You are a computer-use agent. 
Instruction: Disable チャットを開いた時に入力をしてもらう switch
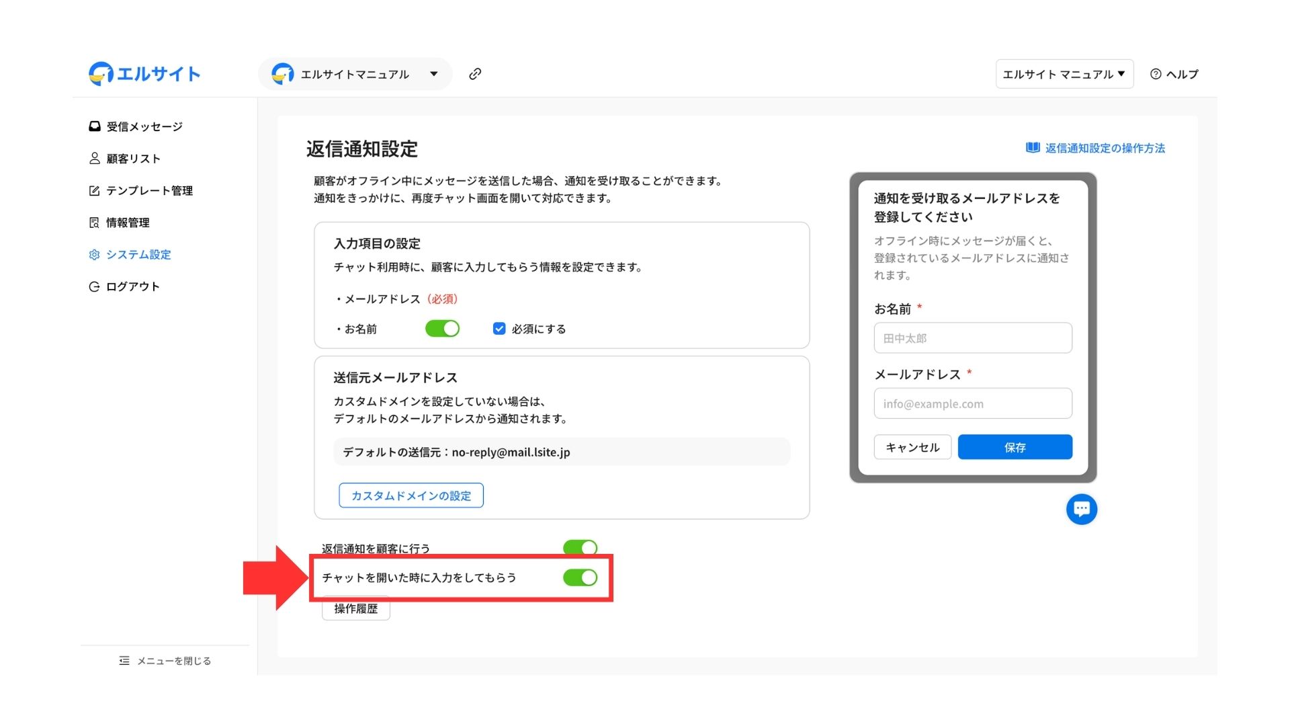580,577
